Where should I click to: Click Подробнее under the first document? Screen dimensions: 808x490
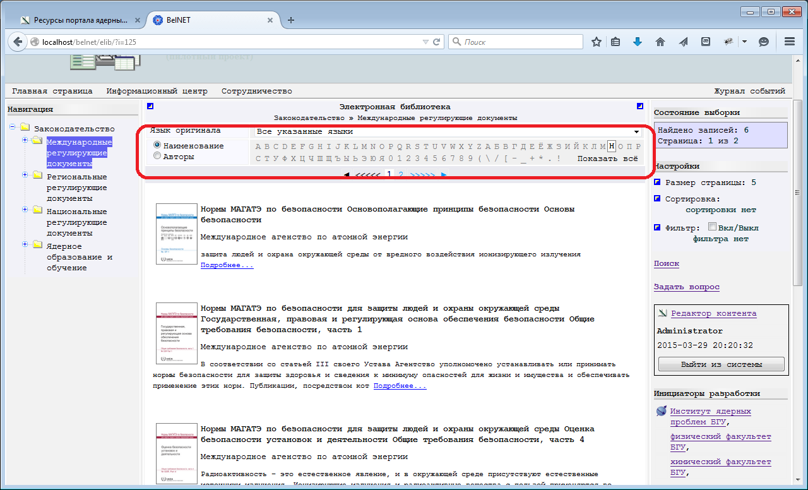[227, 265]
